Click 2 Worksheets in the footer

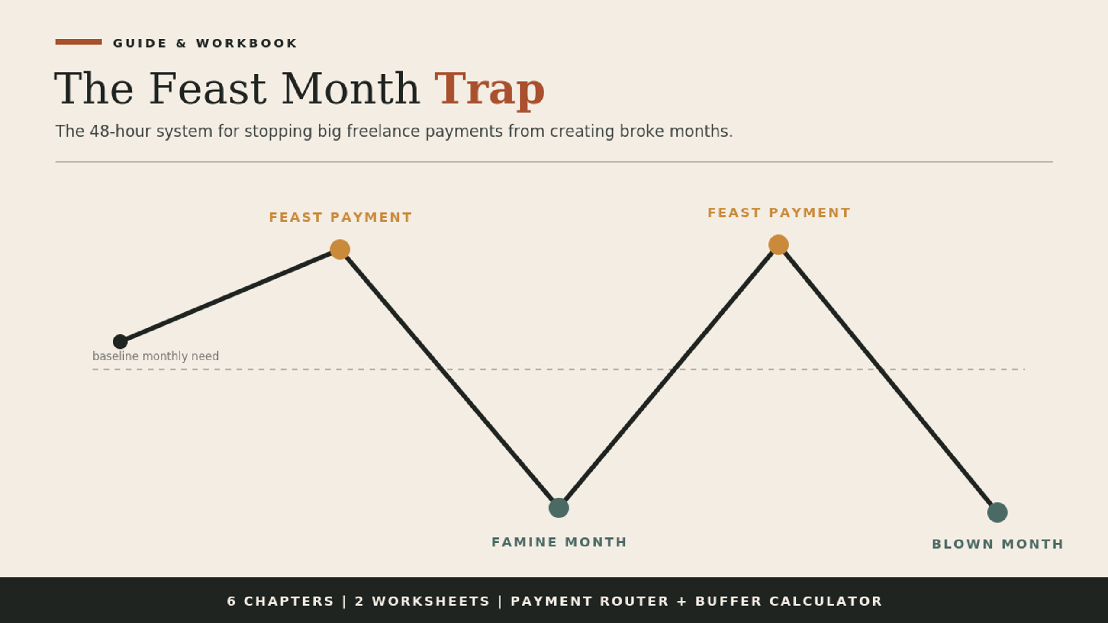coord(422,601)
